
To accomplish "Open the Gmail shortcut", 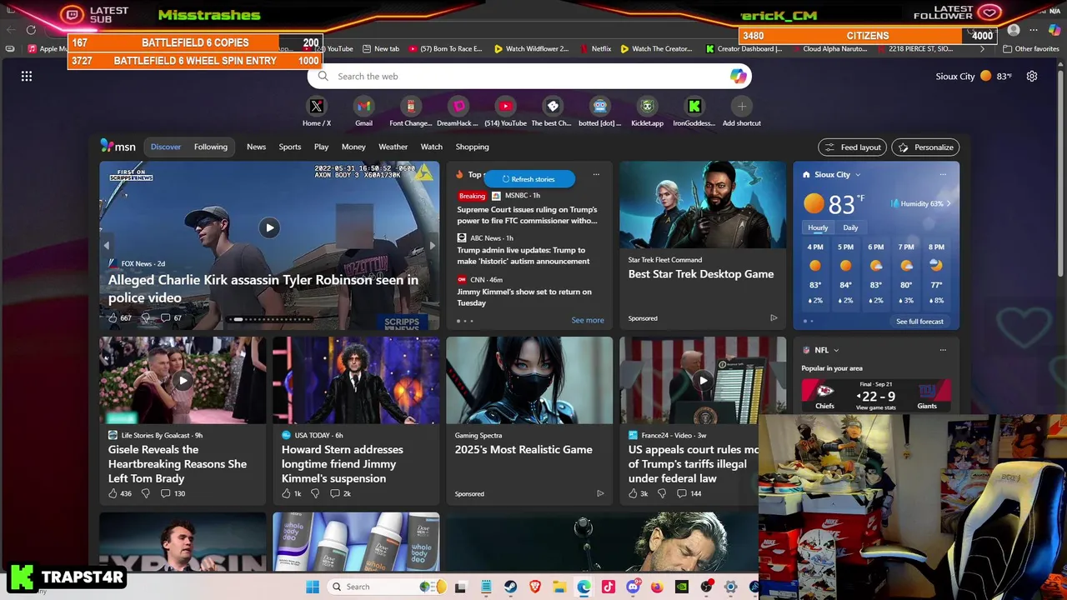I will point(363,107).
